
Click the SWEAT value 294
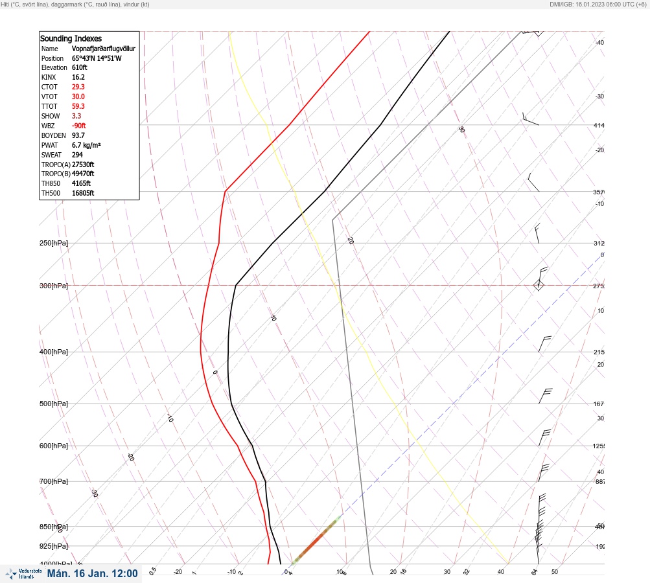77,155
